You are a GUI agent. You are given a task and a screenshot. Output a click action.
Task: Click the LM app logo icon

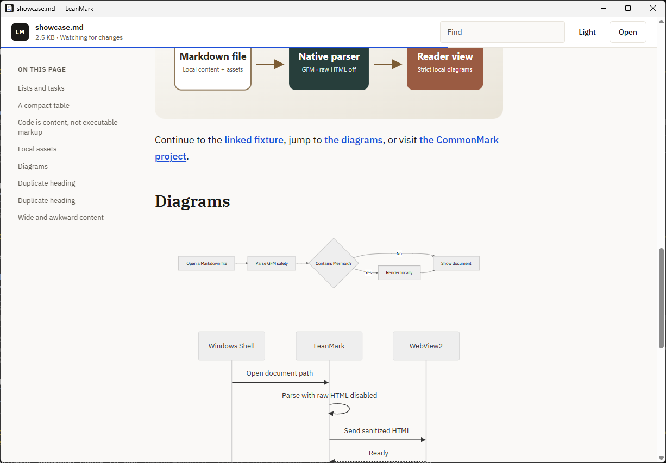(20, 32)
